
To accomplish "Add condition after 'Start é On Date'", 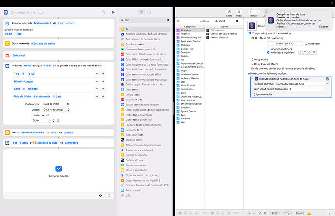I will 103,89.
